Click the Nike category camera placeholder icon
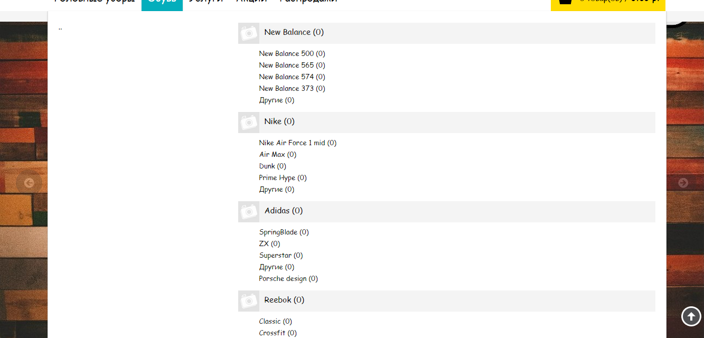This screenshot has height=338, width=704. [x=249, y=123]
